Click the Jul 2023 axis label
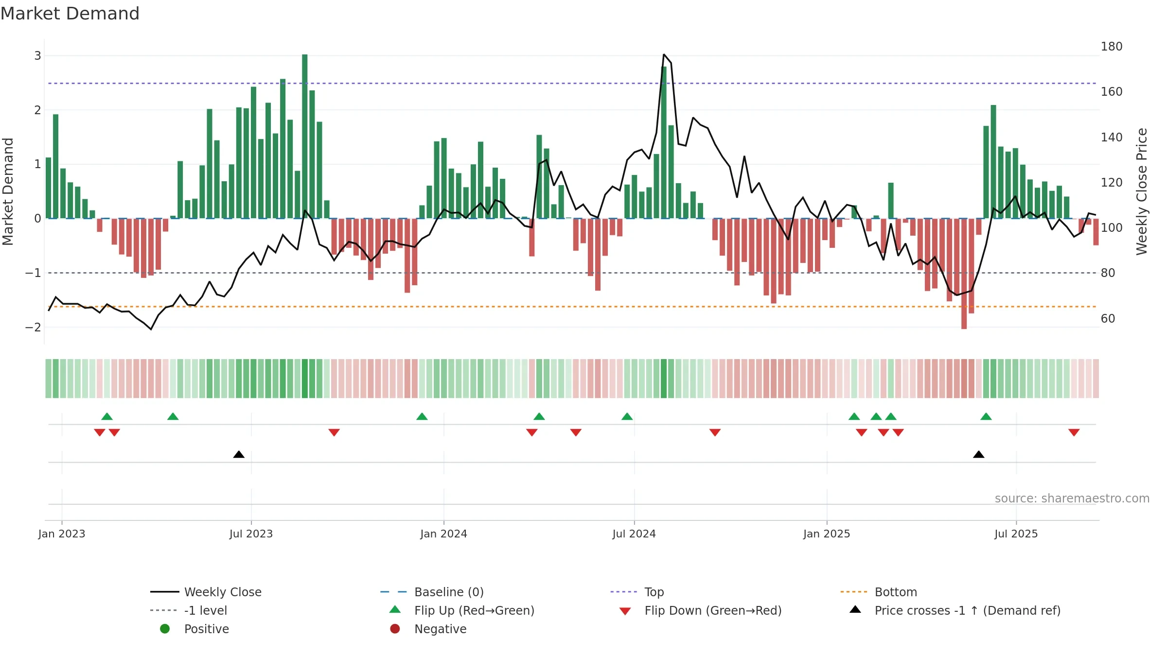Image resolution: width=1167 pixels, height=656 pixels. 251,534
